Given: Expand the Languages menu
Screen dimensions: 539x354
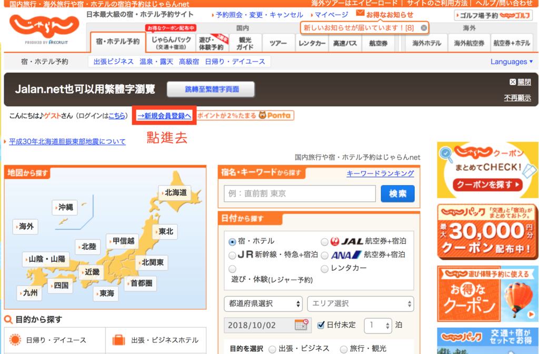Looking at the screenshot, I should click(512, 62).
